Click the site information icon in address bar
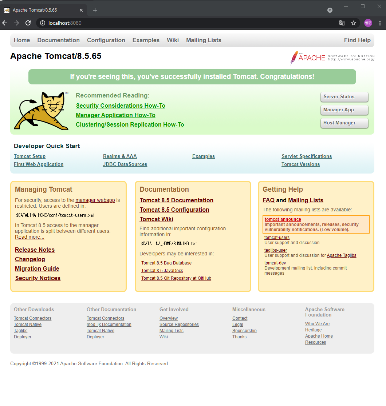 43,23
